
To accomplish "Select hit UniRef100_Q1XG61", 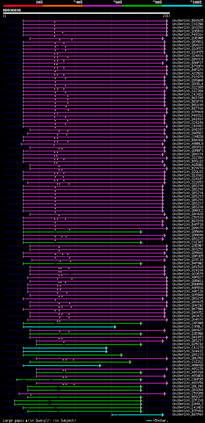I will point(188,175).
